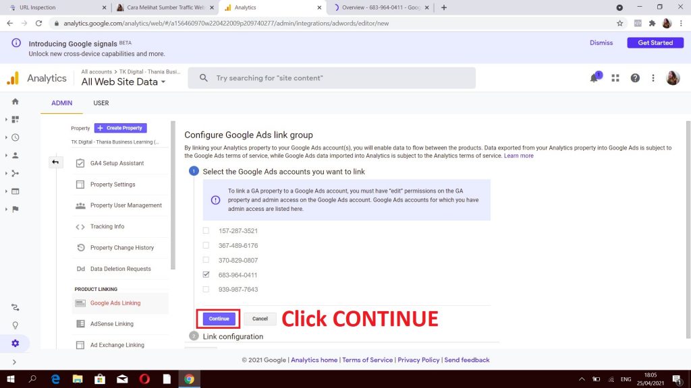
Task: Expand the left navigation panel chevron
Action: [14, 362]
